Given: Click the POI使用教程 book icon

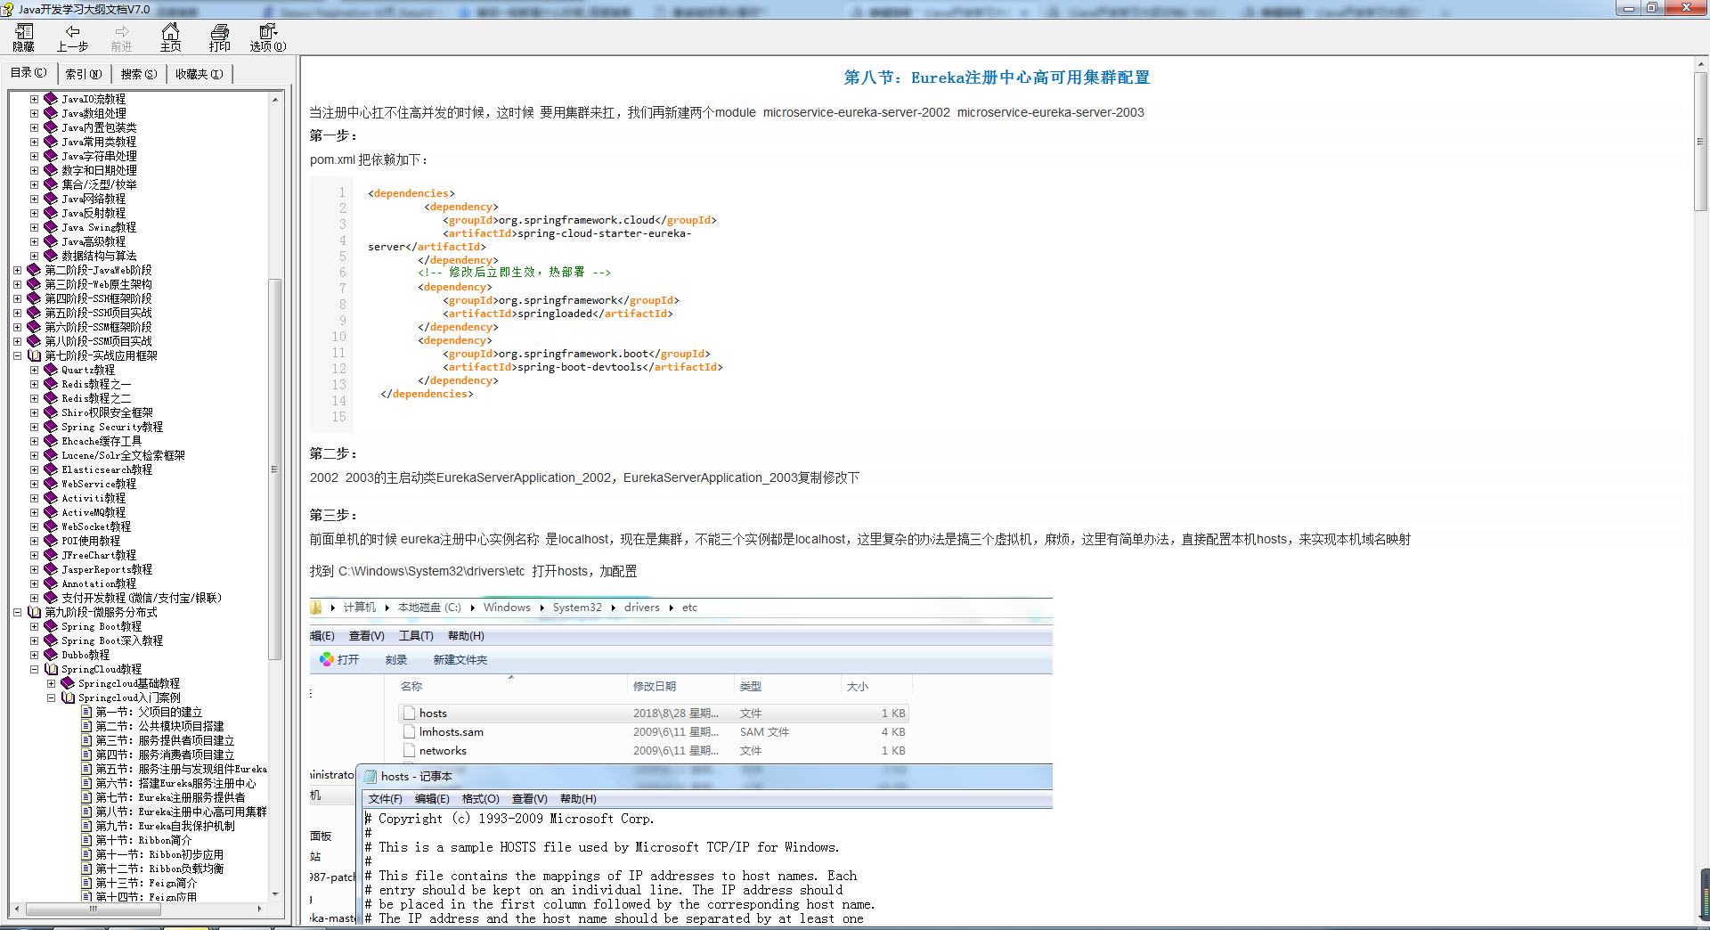Looking at the screenshot, I should point(51,541).
